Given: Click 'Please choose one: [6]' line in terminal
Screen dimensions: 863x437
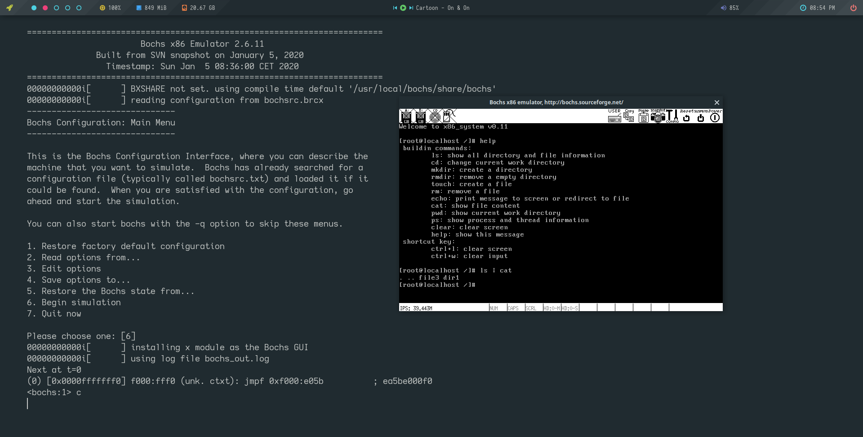Looking at the screenshot, I should 81,336.
